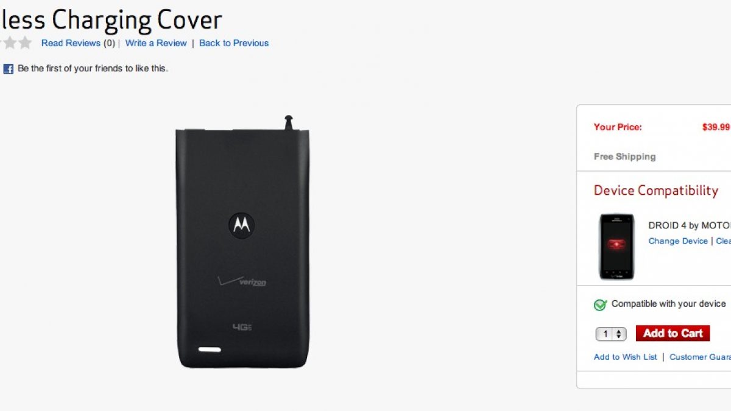Click the Facebook like icon

click(8, 69)
